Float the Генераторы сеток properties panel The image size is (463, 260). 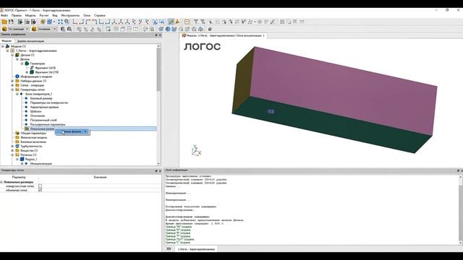pos(156,170)
